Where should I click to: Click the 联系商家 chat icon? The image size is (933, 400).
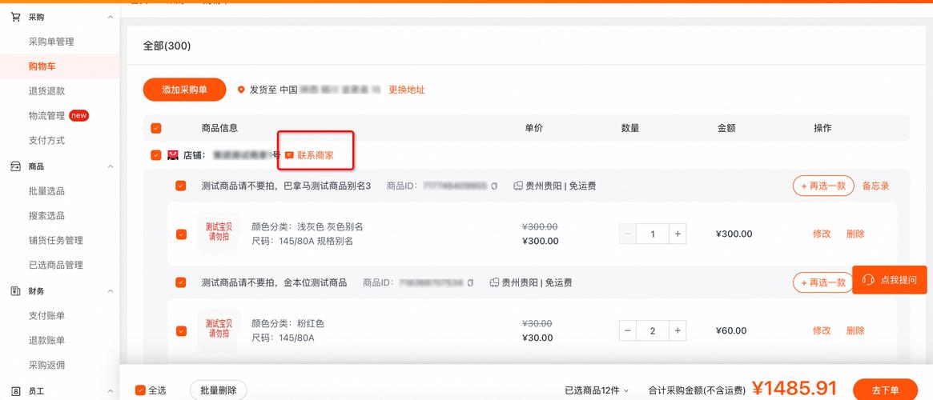[x=289, y=155]
